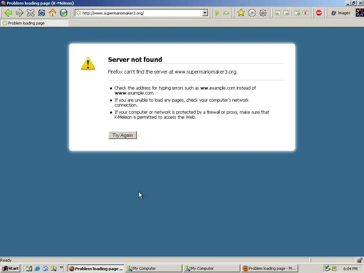Open preferences with the gear icon
364x273 pixels.
pos(263,13)
